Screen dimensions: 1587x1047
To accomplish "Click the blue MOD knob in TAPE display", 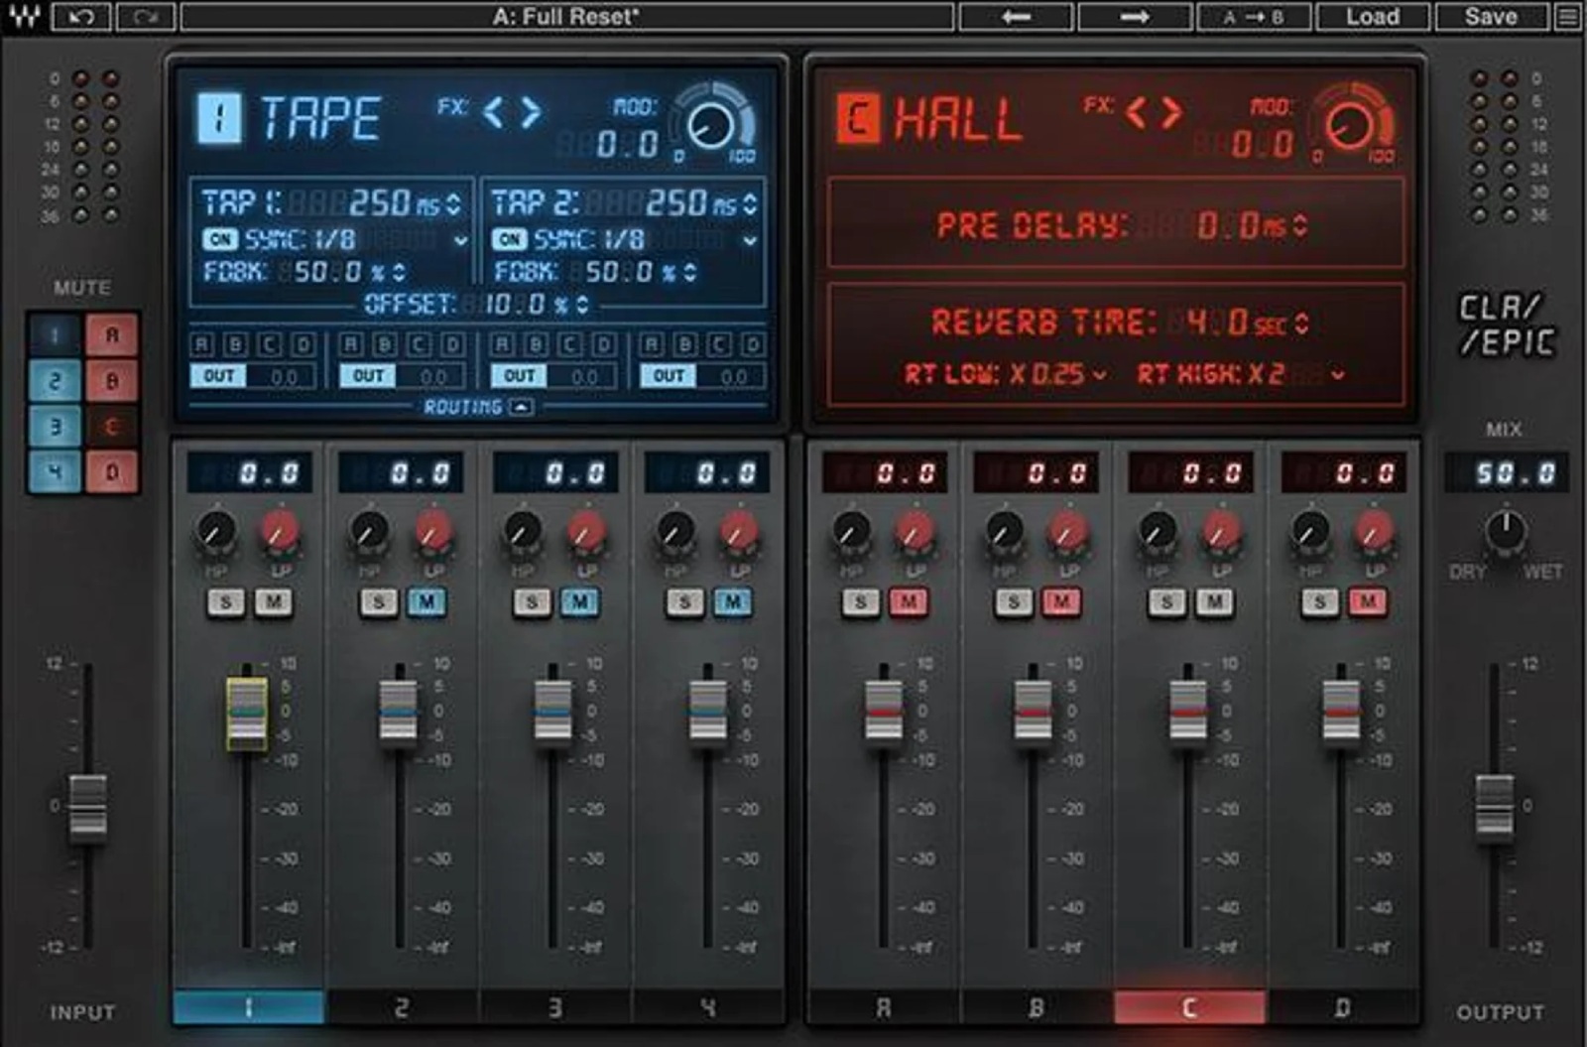I will (710, 125).
